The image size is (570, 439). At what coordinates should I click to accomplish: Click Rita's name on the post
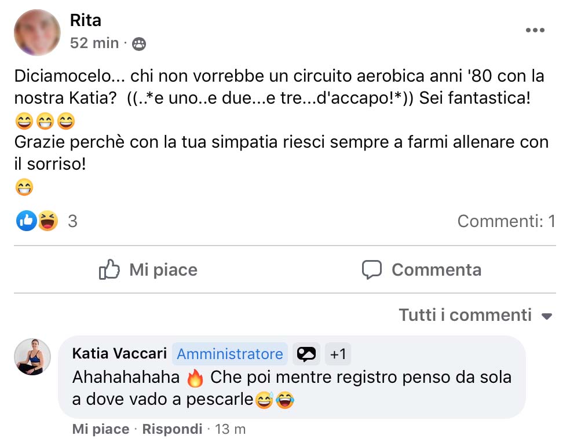click(85, 21)
